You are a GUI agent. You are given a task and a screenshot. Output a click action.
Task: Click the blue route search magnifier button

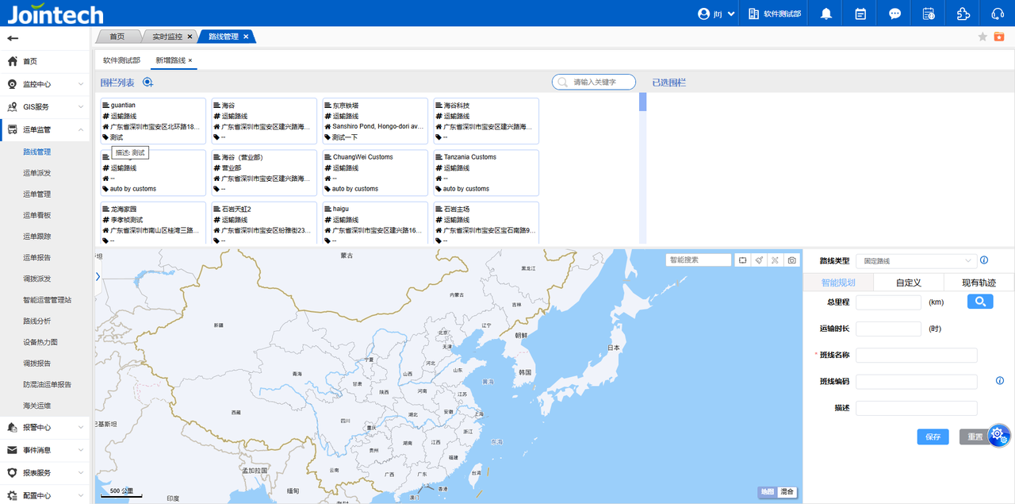coord(980,302)
